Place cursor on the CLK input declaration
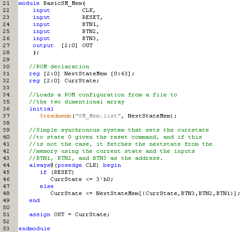Viewport: 243px width, 232px height. pos(89,10)
